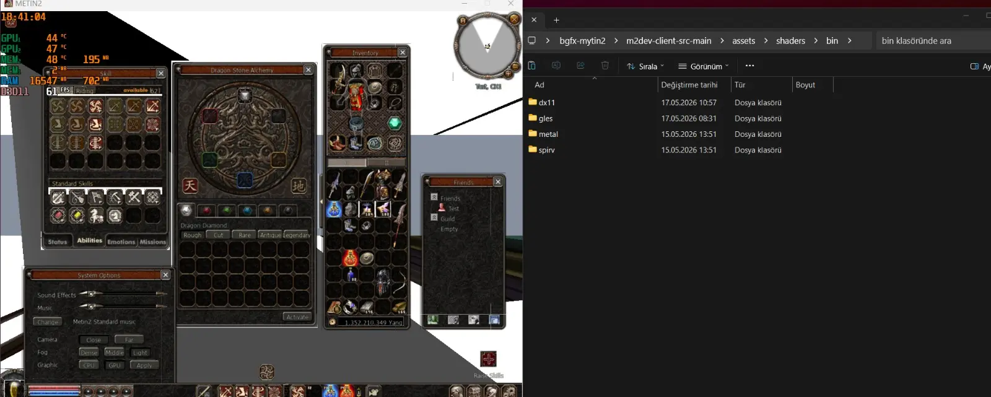
Task: Click the heaven character button in Dragon Stone Alchemy
Action: click(190, 185)
